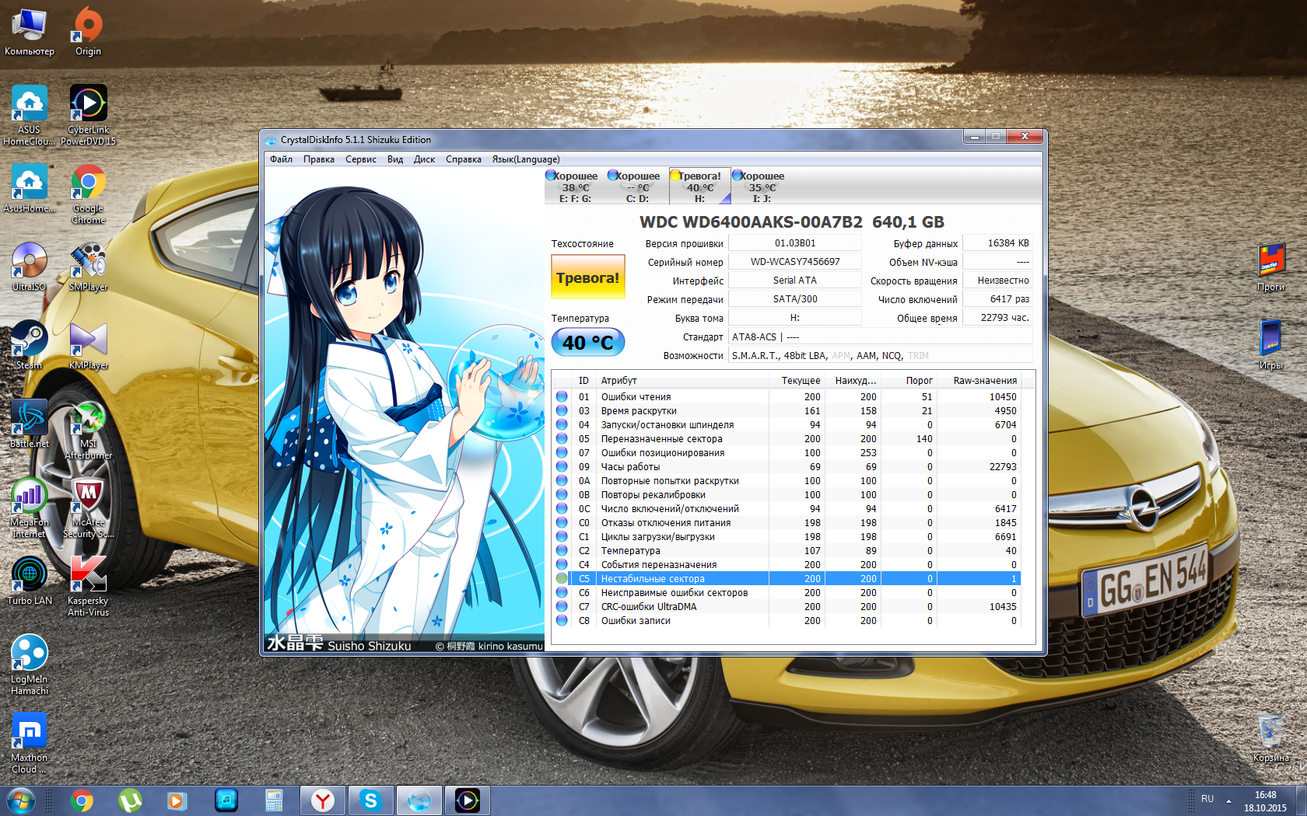Viewport: 1307px width, 816px height.
Task: Click the green status dot for C5 Нестабильные сектора
Action: (x=562, y=579)
